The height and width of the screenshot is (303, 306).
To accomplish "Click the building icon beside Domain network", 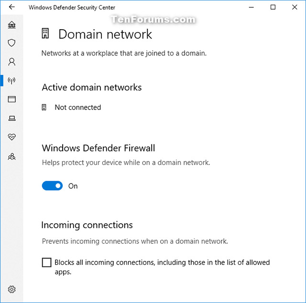I will point(45,33).
